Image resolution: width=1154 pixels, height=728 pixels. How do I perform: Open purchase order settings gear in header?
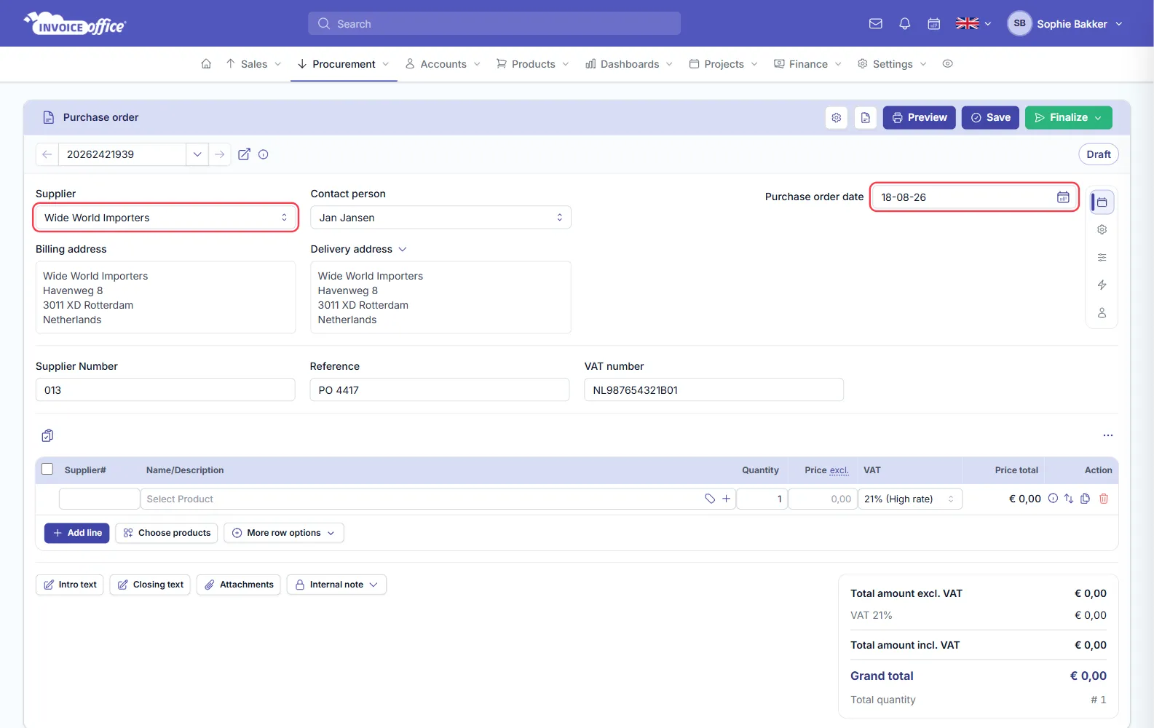(x=837, y=118)
